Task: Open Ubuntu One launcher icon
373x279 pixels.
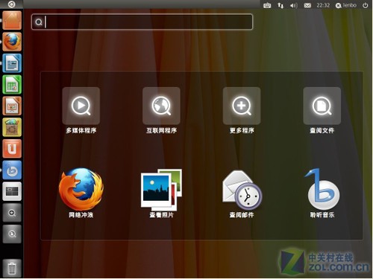Action: (x=12, y=149)
